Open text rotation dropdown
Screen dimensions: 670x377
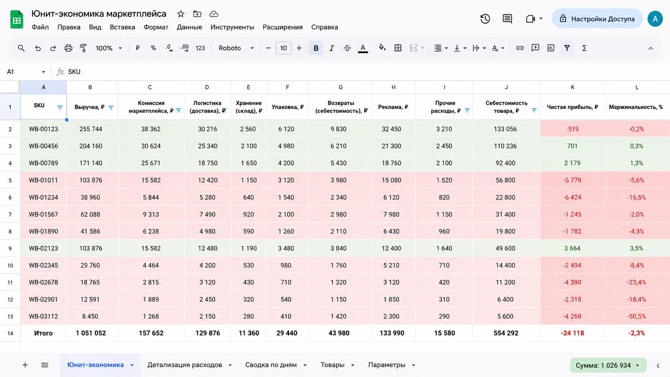(x=498, y=48)
